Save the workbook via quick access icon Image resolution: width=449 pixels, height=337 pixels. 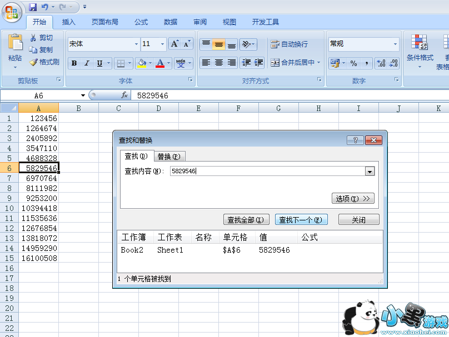point(33,7)
